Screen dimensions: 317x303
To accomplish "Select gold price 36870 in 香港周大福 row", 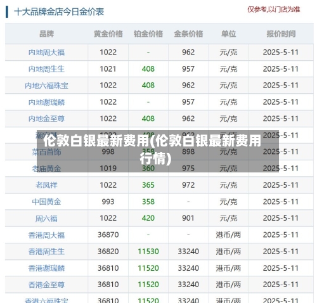I will (x=108, y=235).
